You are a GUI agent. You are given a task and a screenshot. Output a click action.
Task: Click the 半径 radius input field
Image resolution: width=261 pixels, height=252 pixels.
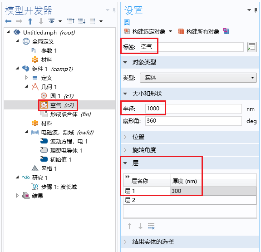pos(193,109)
